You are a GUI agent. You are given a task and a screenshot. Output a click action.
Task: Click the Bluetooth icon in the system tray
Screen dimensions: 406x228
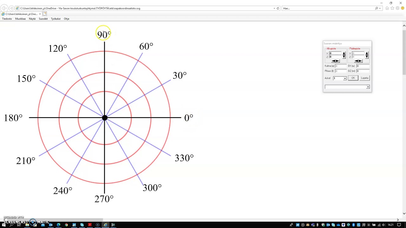(x=353, y=225)
